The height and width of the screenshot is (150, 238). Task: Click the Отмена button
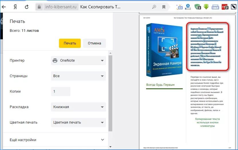click(95, 43)
